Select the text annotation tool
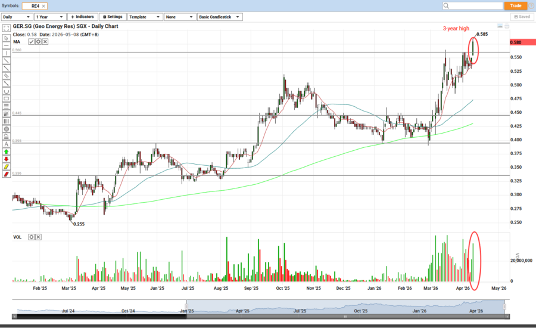536x328 pixels. tap(6, 144)
